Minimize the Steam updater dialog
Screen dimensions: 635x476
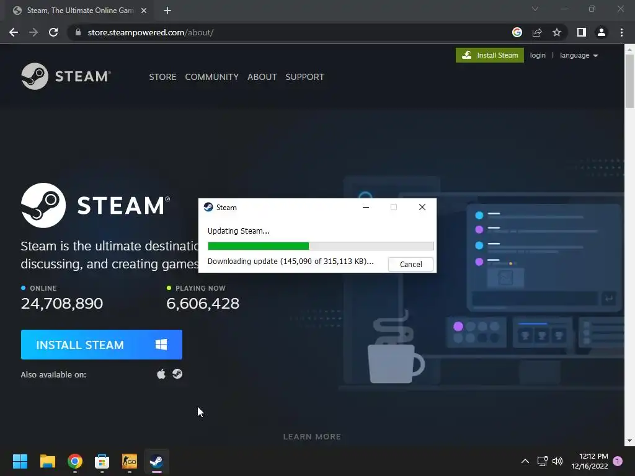click(x=366, y=207)
